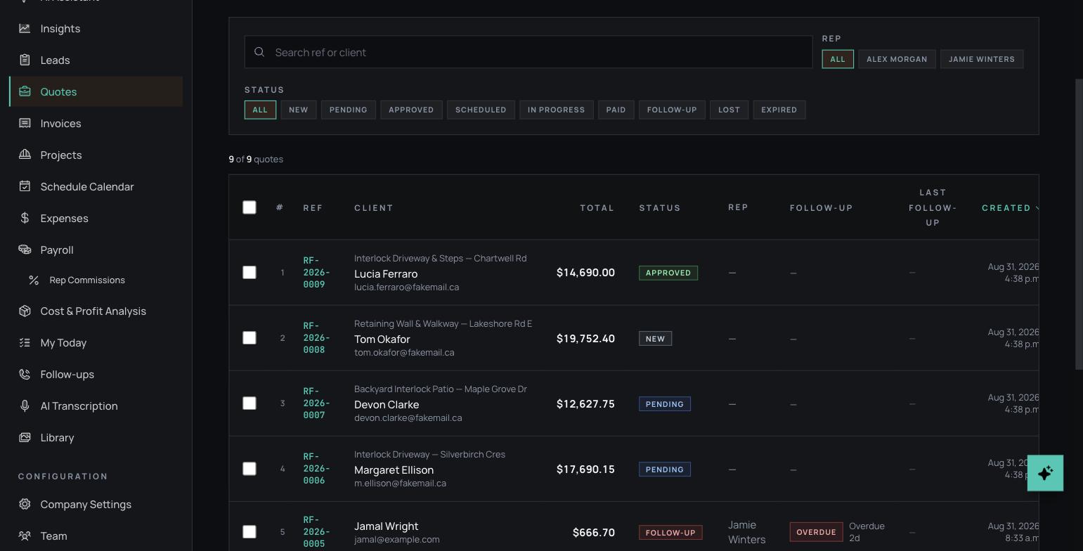Filter status by Paid

pyautogui.click(x=616, y=110)
